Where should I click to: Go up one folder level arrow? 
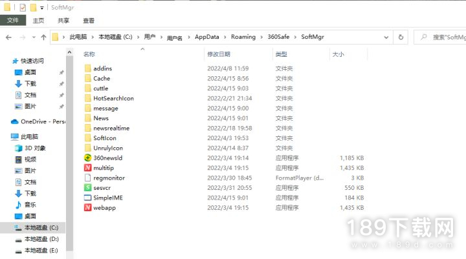point(44,37)
